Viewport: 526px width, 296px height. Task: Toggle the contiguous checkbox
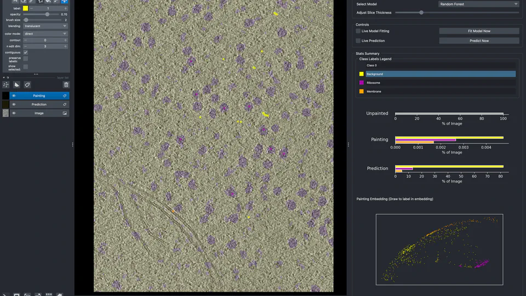pyautogui.click(x=26, y=53)
